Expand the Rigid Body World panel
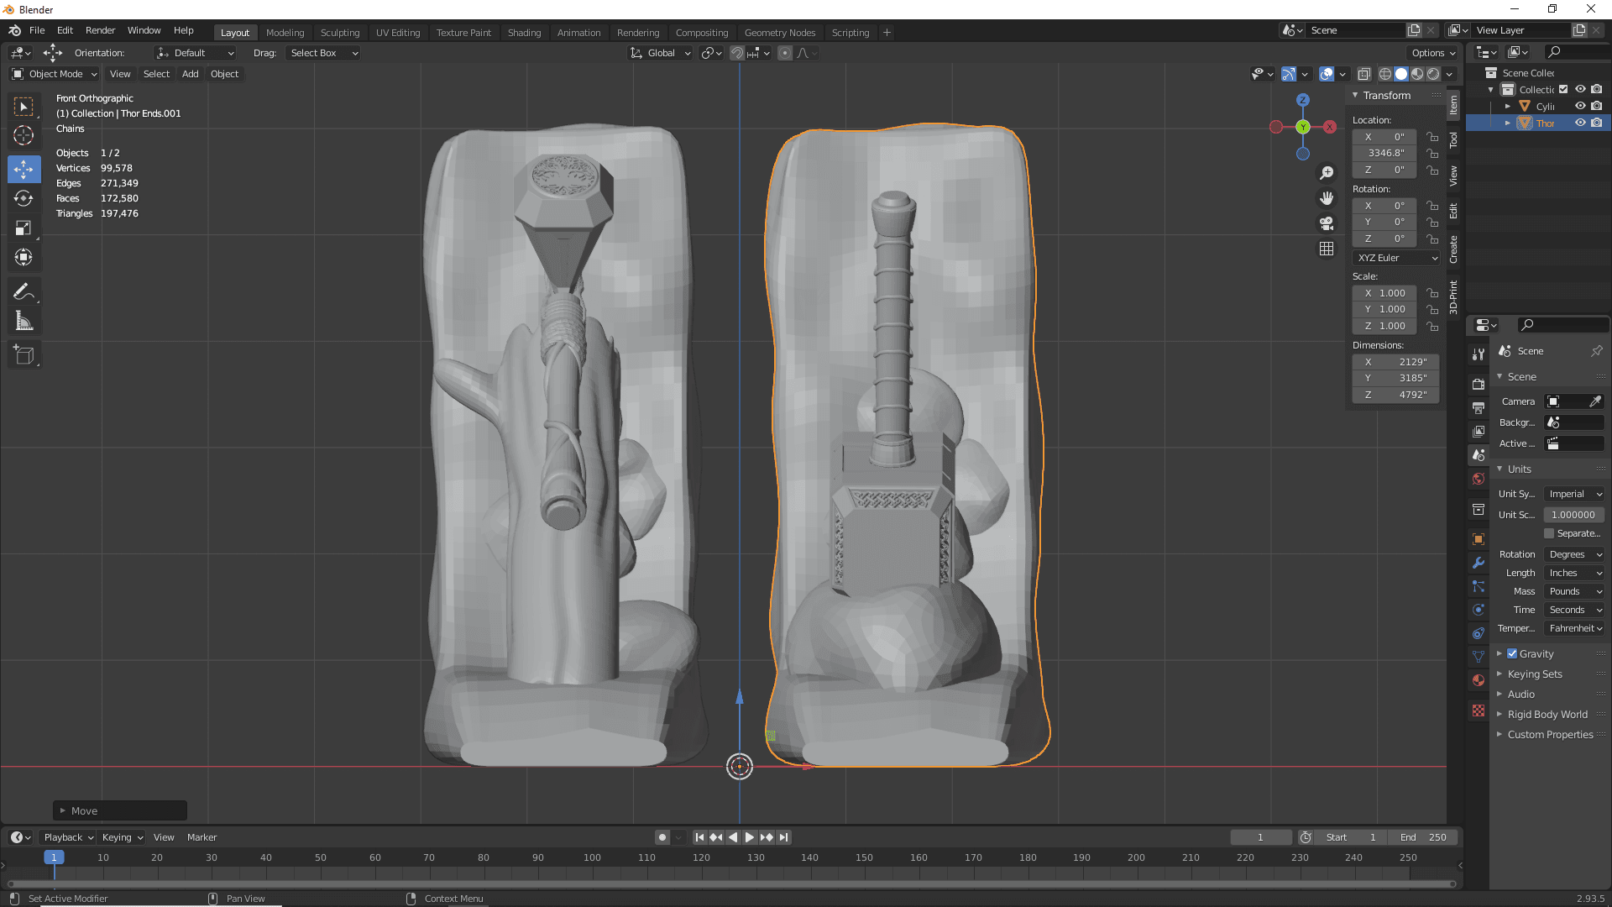This screenshot has height=907, width=1612. click(1547, 714)
